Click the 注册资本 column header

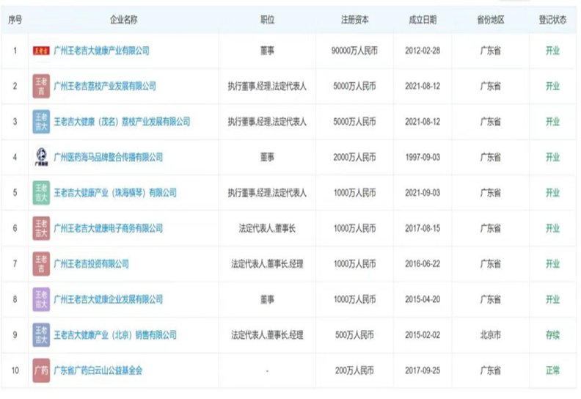[354, 20]
